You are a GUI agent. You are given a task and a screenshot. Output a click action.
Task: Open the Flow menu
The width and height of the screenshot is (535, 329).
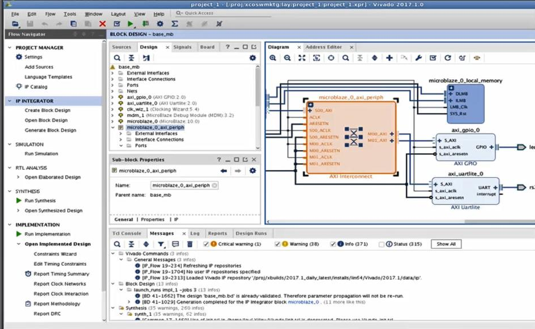pos(50,14)
